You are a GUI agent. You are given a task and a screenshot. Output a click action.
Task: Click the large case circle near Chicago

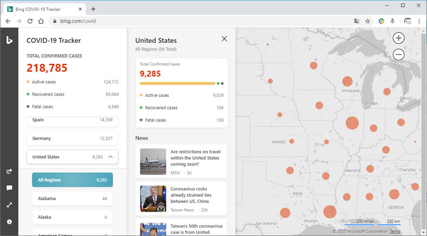[x=352, y=123]
